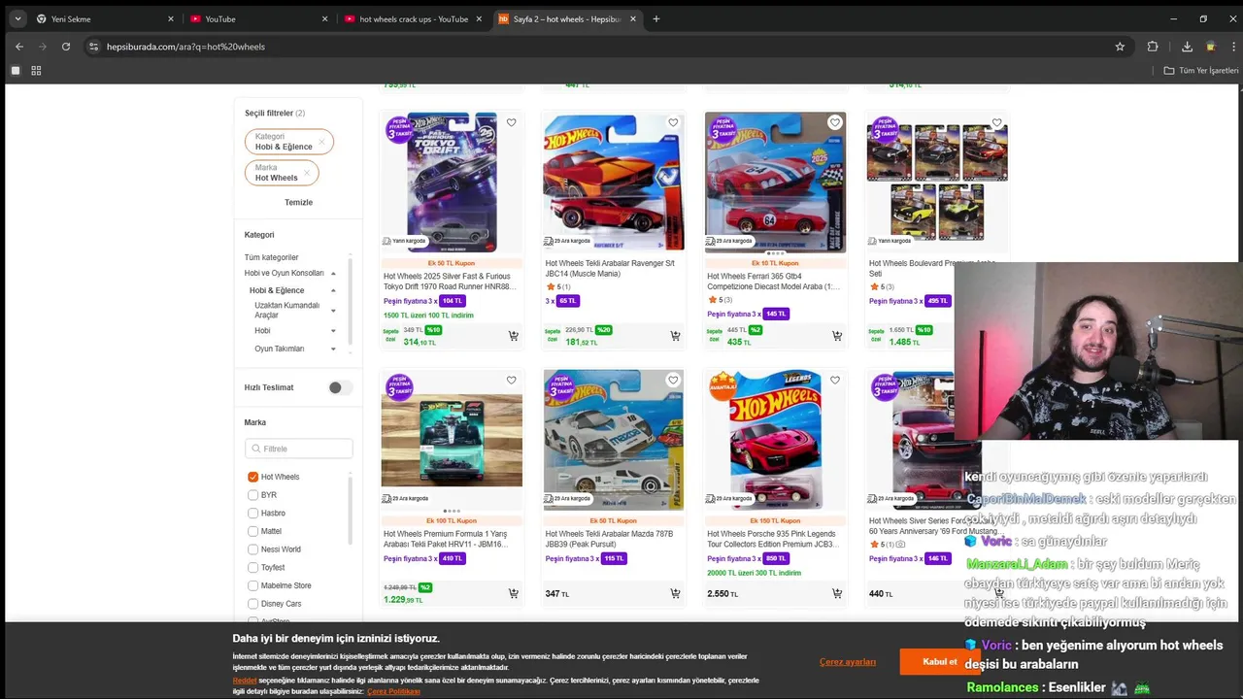1243x699 pixels.
Task: Uncheck the Hot Wheels brand checkbox
Action: (252, 477)
